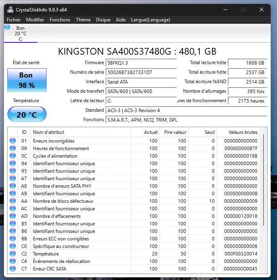Click the 2175 heures operating time value
277x280 pixels.
point(248,101)
